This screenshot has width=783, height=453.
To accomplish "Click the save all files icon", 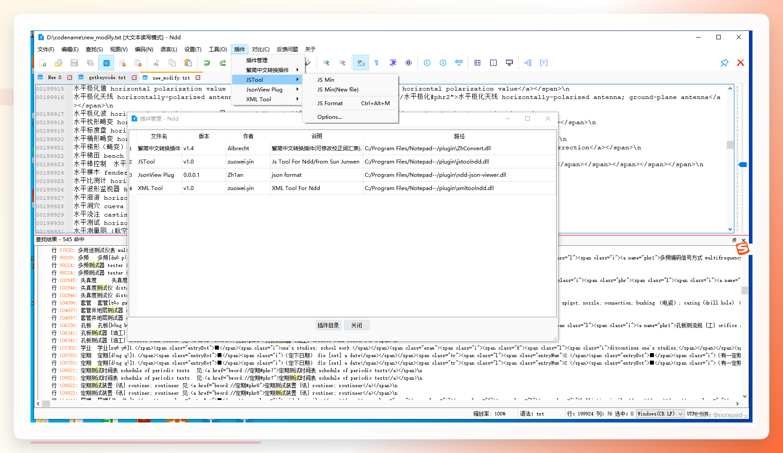I will coord(90,63).
